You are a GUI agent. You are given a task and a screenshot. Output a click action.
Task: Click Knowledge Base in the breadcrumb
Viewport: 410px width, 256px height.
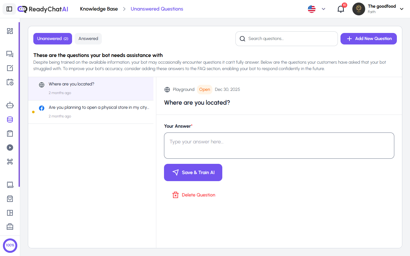pyautogui.click(x=99, y=9)
